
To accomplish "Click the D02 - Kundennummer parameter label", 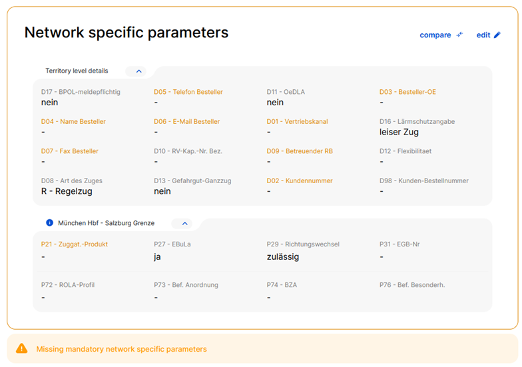I will 300,181.
